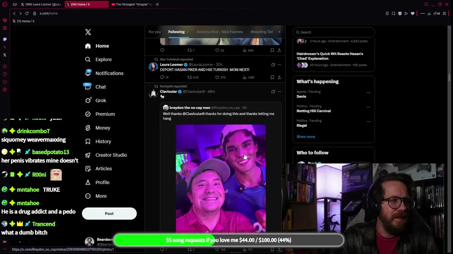Go back to the previous page

(14, 13)
